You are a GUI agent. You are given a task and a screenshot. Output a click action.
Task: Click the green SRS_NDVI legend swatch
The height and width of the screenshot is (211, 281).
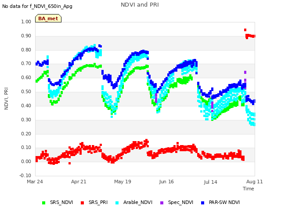pyautogui.click(x=43, y=203)
